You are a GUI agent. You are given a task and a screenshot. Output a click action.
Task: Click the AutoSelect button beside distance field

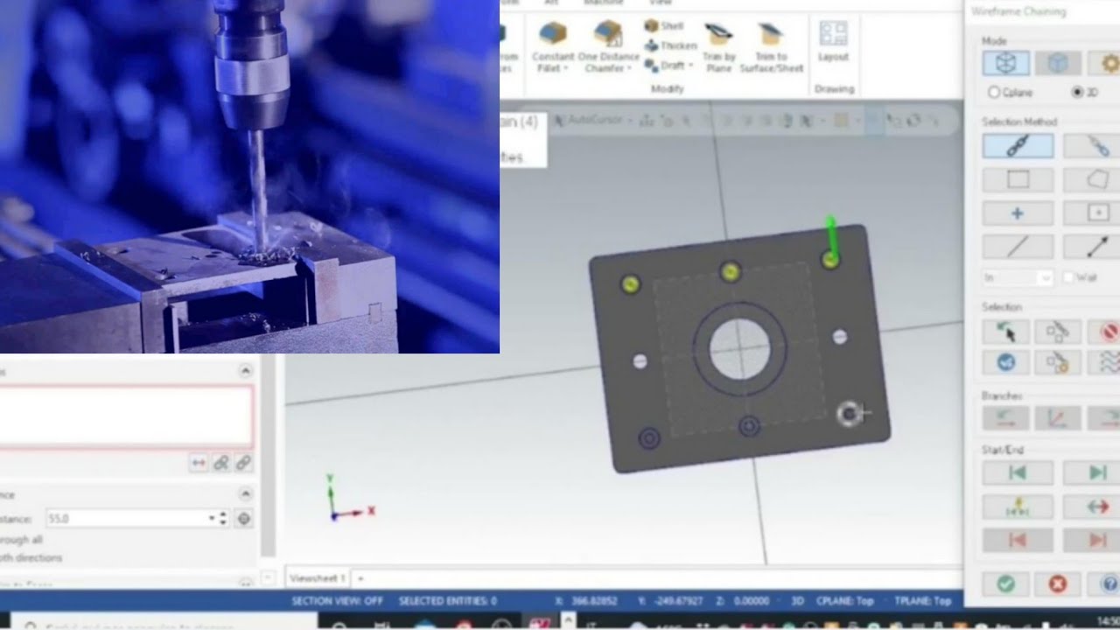click(x=244, y=519)
